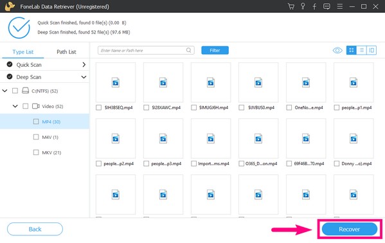Click the register key icon
Image resolution: width=385 pixels, height=243 pixels.
[x=303, y=6]
